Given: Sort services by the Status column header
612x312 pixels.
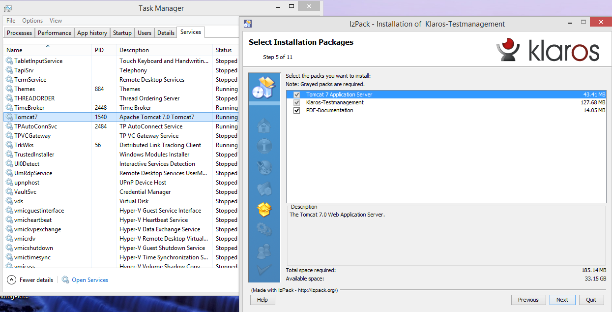Looking at the screenshot, I should click(x=224, y=50).
